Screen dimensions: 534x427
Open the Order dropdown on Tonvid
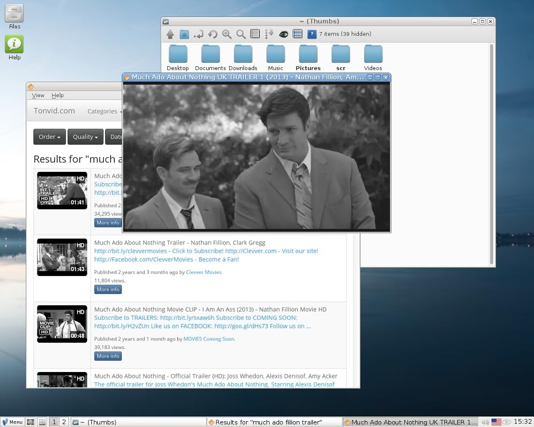tap(49, 137)
